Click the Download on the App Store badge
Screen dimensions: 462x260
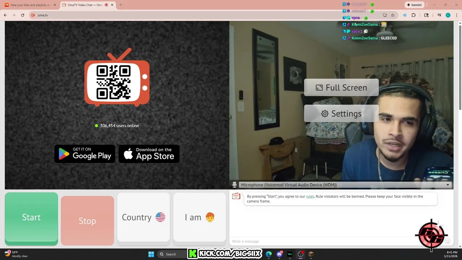tap(149, 154)
